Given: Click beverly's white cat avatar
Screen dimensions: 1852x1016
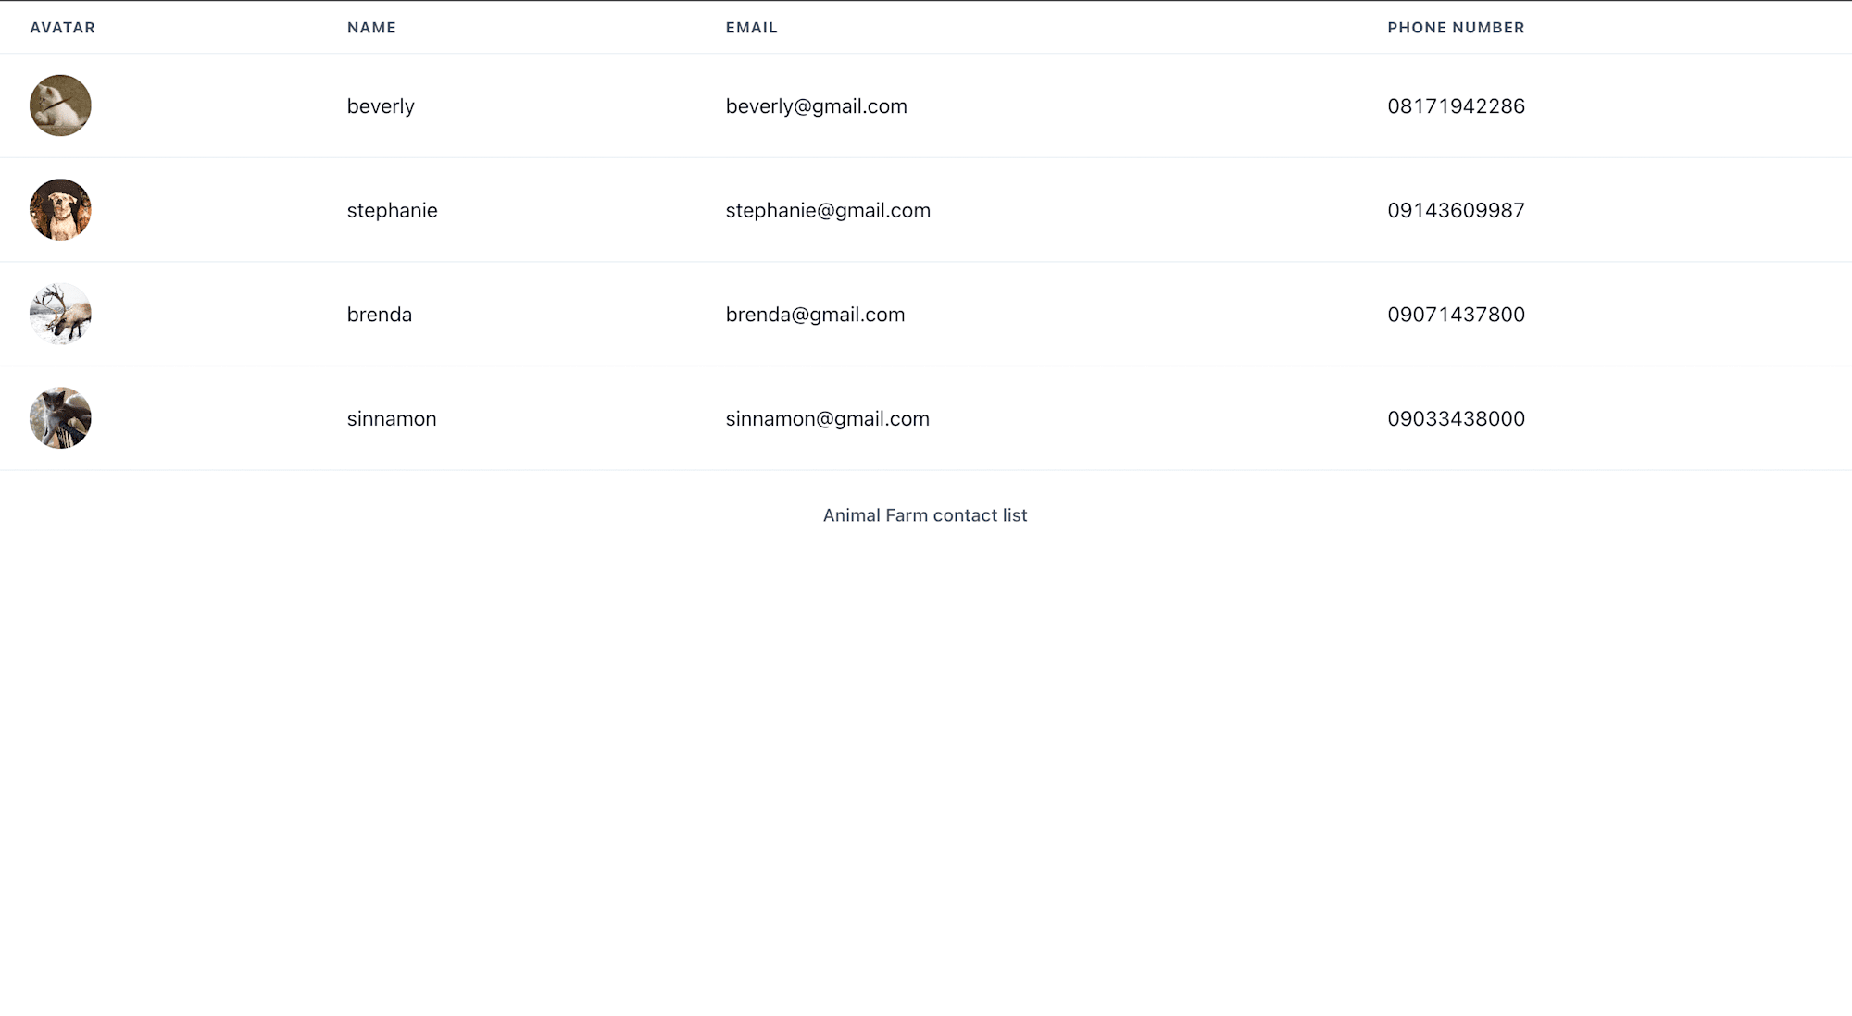Looking at the screenshot, I should (x=60, y=105).
